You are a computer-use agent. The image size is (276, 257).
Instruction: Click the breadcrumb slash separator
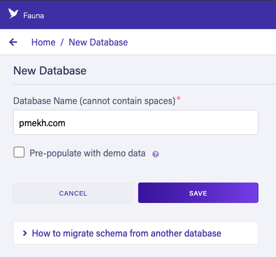point(62,42)
